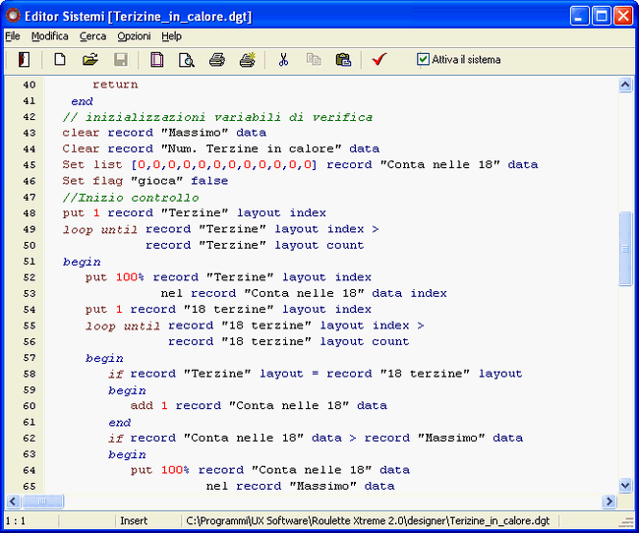Image resolution: width=639 pixels, height=533 pixels.
Task: Print the document with the printer icon
Action: pos(217,60)
